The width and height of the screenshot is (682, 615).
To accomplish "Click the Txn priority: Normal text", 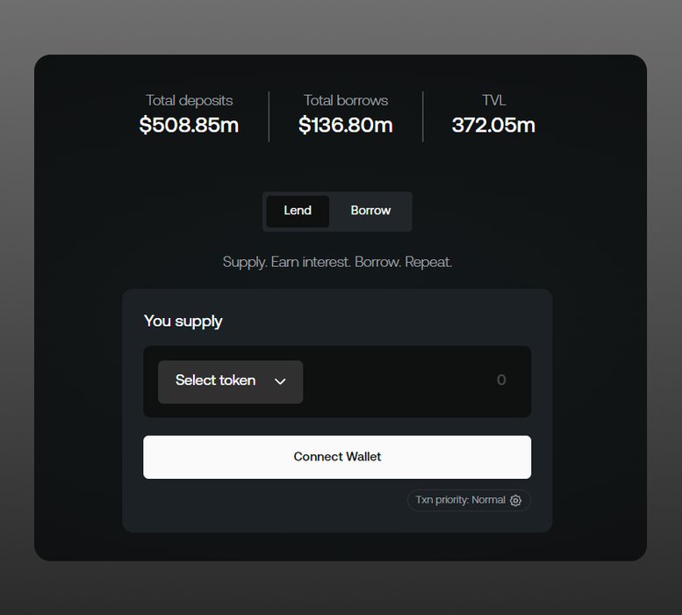I will coord(461,500).
